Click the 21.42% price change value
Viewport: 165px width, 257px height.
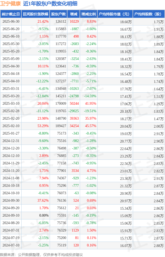pos(43,21)
